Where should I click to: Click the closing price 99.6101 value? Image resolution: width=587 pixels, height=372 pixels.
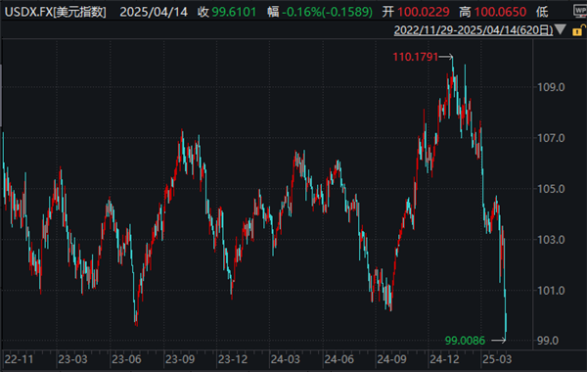(234, 12)
